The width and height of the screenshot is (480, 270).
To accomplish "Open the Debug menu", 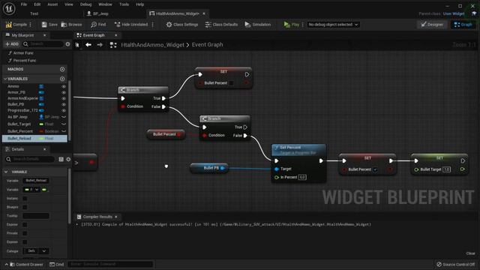I will click(x=85, y=4).
